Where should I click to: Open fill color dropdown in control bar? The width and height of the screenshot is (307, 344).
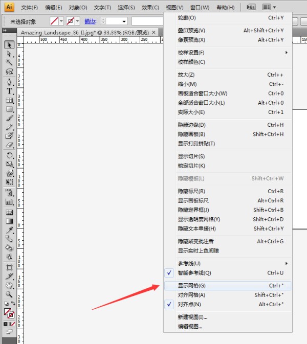(61, 21)
